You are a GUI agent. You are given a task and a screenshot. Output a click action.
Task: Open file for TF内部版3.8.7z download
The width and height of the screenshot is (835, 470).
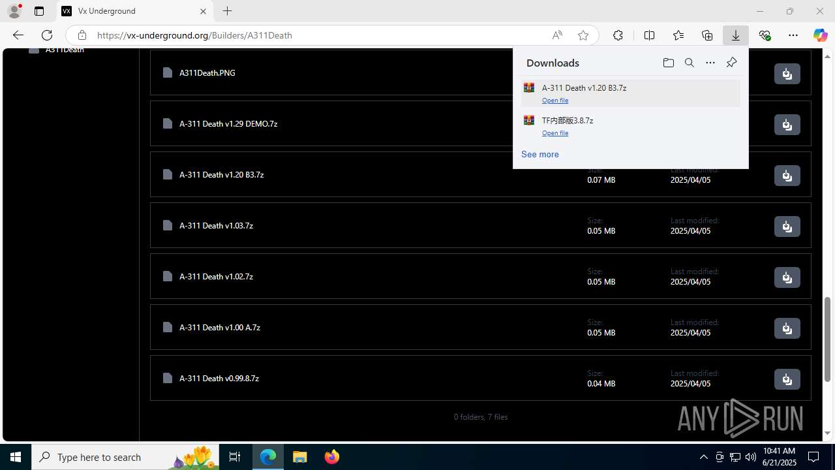[x=555, y=133]
